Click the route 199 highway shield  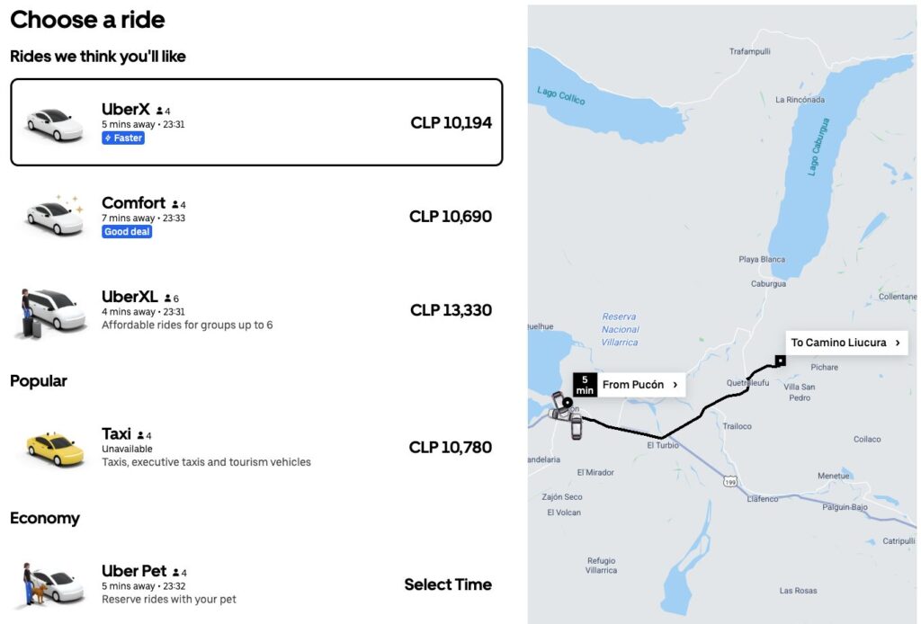pyautogui.click(x=730, y=481)
